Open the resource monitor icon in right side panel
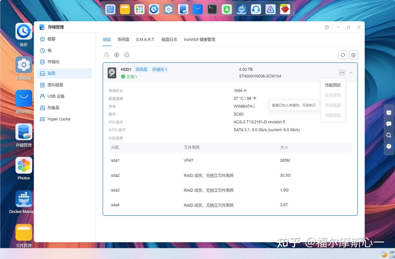The width and height of the screenshot is (395, 259). coord(389,113)
